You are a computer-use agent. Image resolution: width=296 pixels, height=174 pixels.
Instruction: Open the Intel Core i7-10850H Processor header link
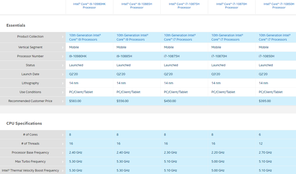click(279, 6)
